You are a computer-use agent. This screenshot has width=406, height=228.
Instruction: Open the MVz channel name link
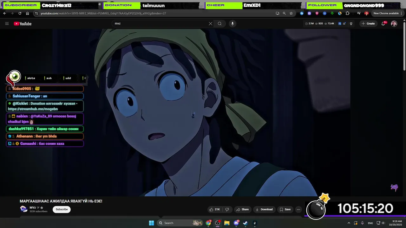(33, 208)
